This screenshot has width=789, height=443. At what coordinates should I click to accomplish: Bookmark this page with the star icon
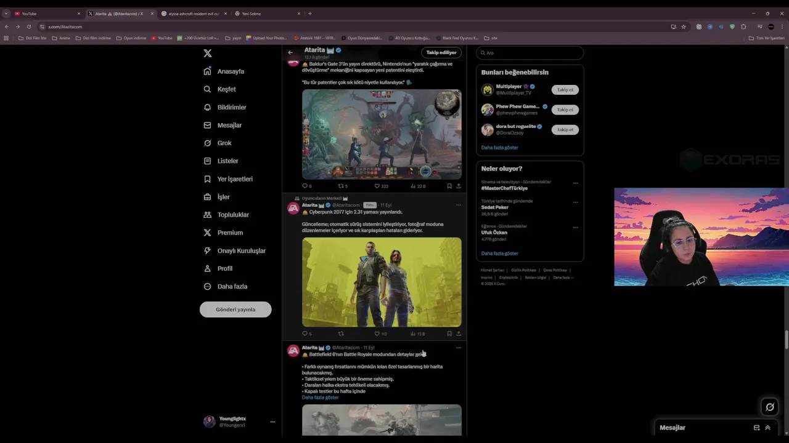pyautogui.click(x=684, y=26)
